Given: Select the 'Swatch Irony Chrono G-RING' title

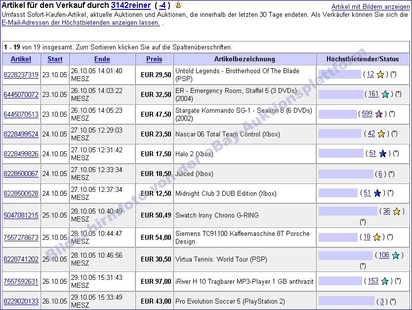Looking at the screenshot, I should pos(217,216).
